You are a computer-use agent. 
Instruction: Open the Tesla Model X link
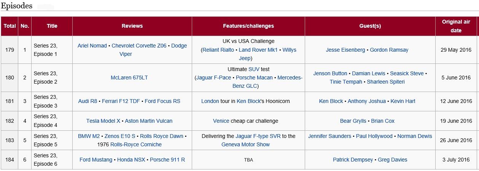click(x=103, y=121)
